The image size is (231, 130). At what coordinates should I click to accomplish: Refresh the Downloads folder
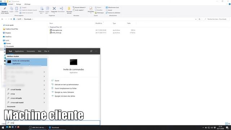tap(200, 19)
